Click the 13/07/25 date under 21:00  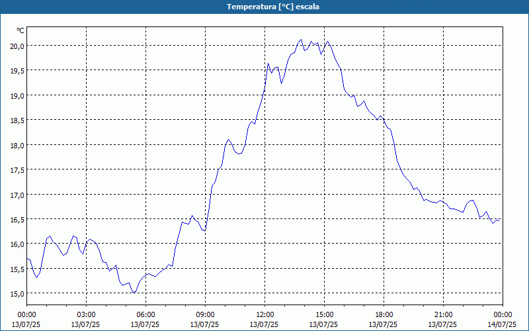pyautogui.click(x=442, y=324)
